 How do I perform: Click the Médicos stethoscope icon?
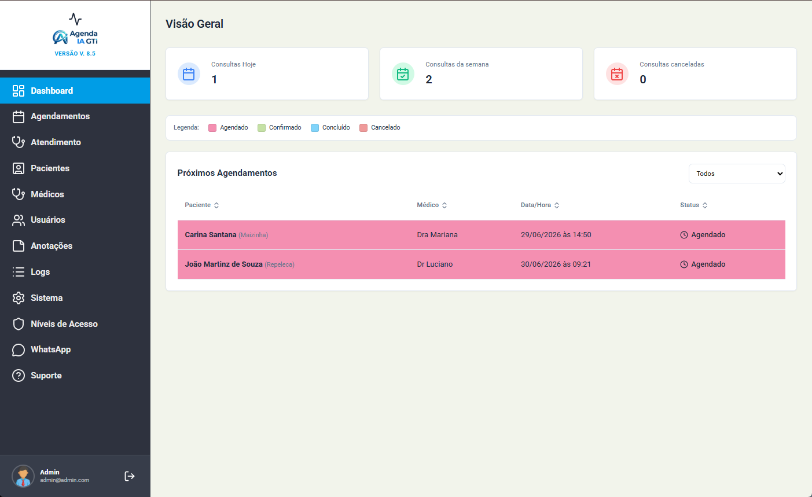click(x=19, y=194)
